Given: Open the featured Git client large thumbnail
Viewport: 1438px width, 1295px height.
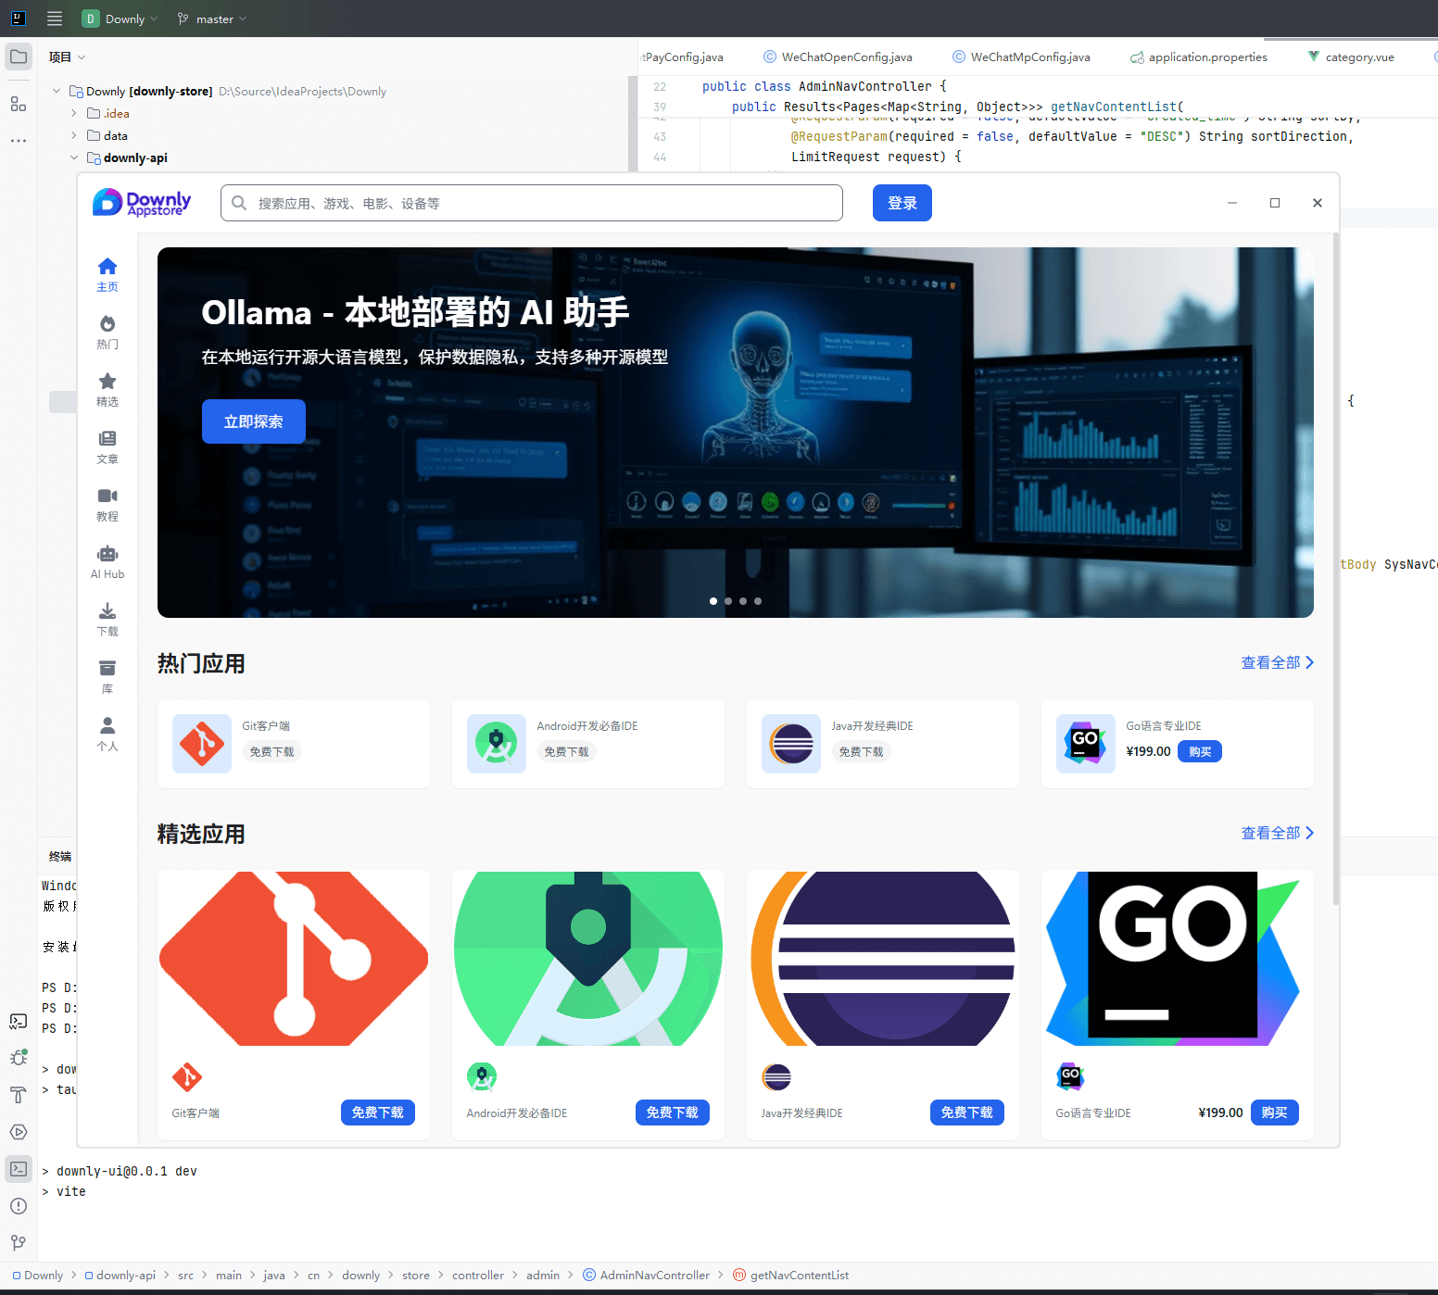Looking at the screenshot, I should [294, 959].
